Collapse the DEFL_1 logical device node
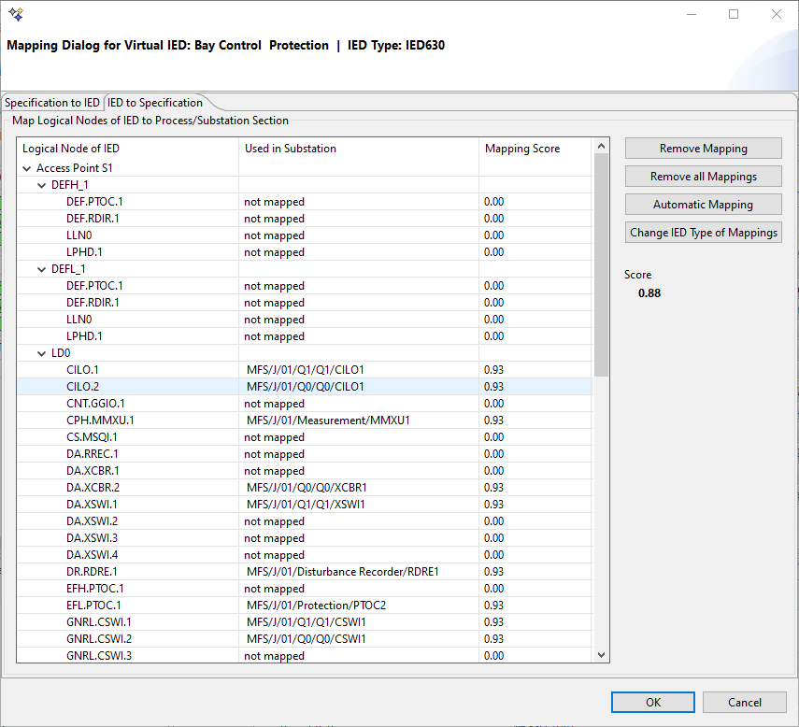The height and width of the screenshot is (727, 799). pyautogui.click(x=42, y=270)
